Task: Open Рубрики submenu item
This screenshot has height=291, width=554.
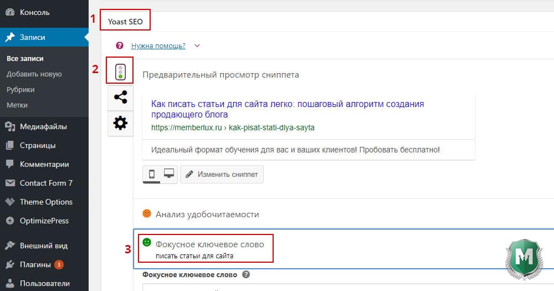Action: pos(20,89)
